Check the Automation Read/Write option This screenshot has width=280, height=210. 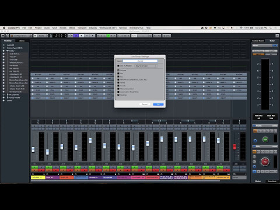pyautogui.click(x=118, y=92)
